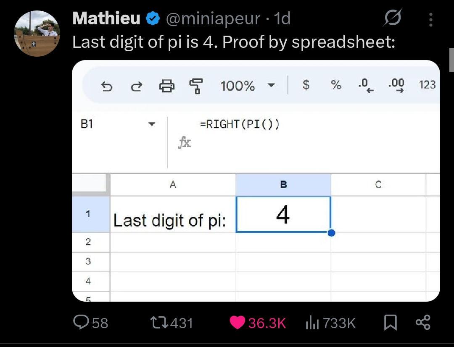Click the print icon in toolbar
Image resolution: width=454 pixels, height=347 pixels.
point(167,86)
